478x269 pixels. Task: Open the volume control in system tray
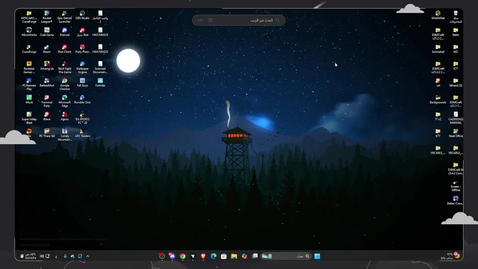tap(42, 256)
